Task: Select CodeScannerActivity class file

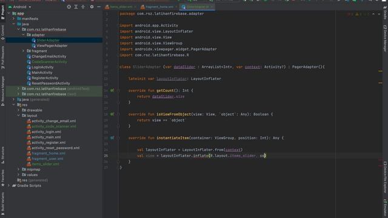Action: 49,62
